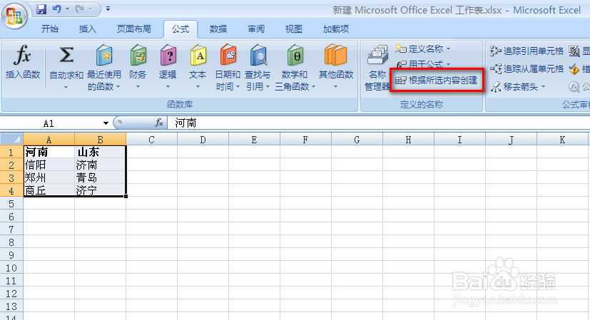Go to the 视图 tab
Viewport: 590px width, 320px height.
pyautogui.click(x=293, y=29)
